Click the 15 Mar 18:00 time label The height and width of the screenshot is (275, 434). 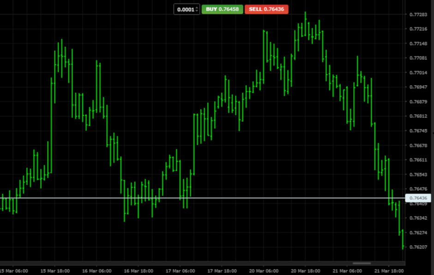pos(55,271)
